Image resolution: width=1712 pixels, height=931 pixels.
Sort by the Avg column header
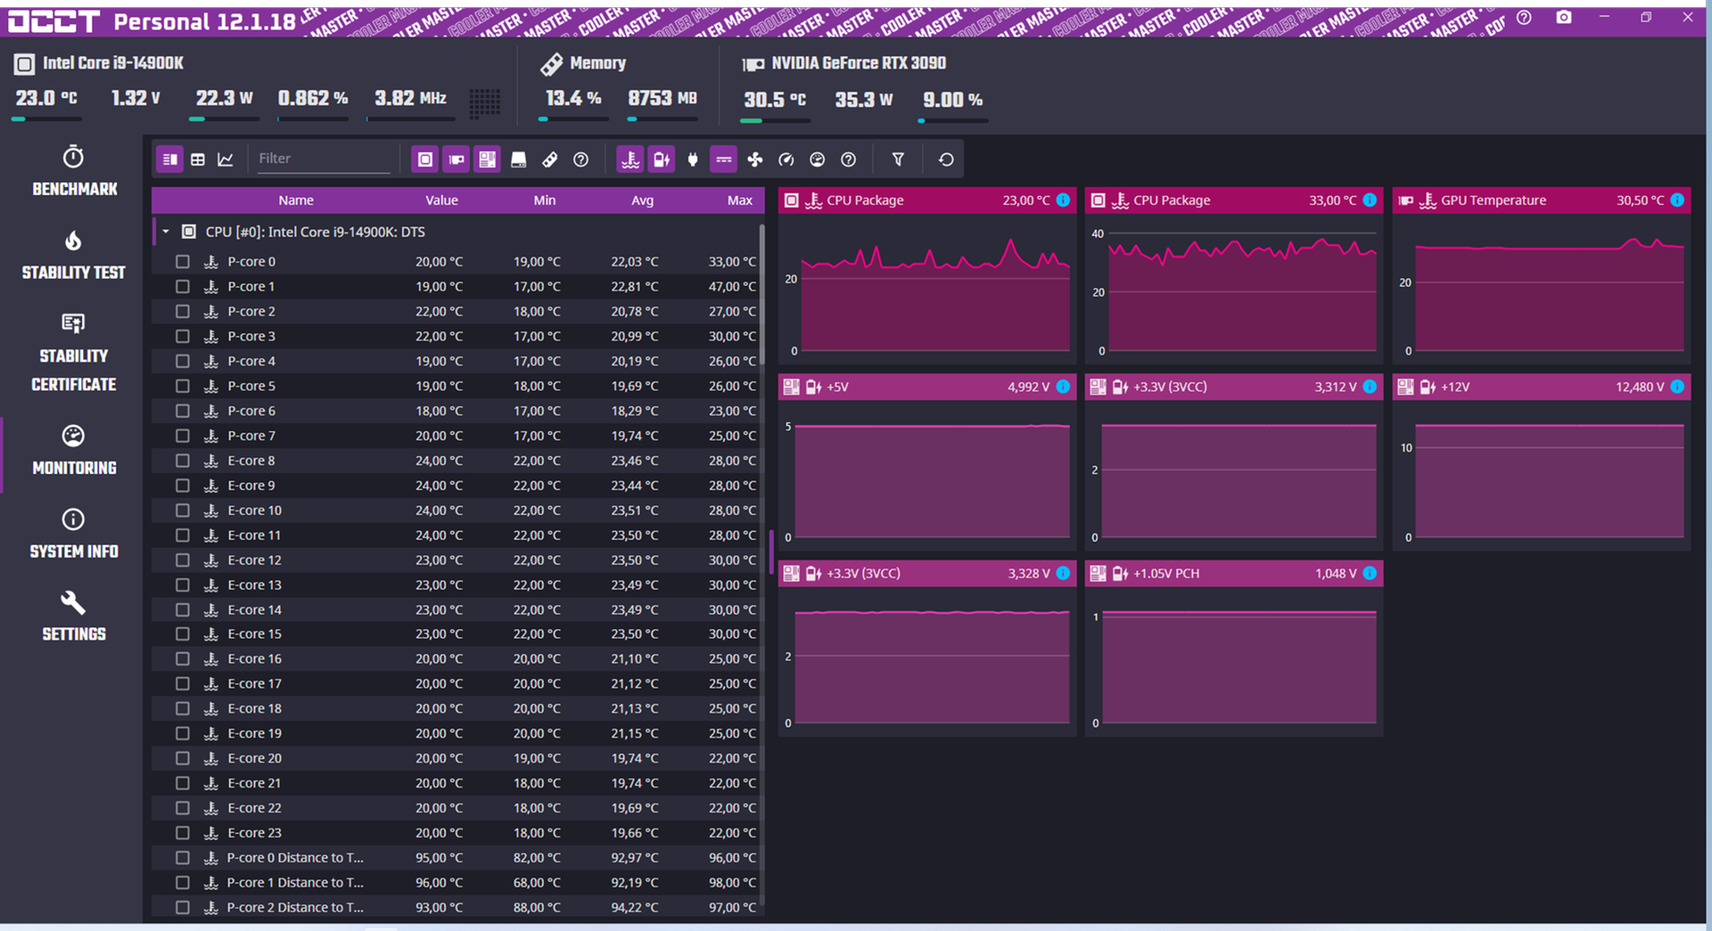pos(643,200)
